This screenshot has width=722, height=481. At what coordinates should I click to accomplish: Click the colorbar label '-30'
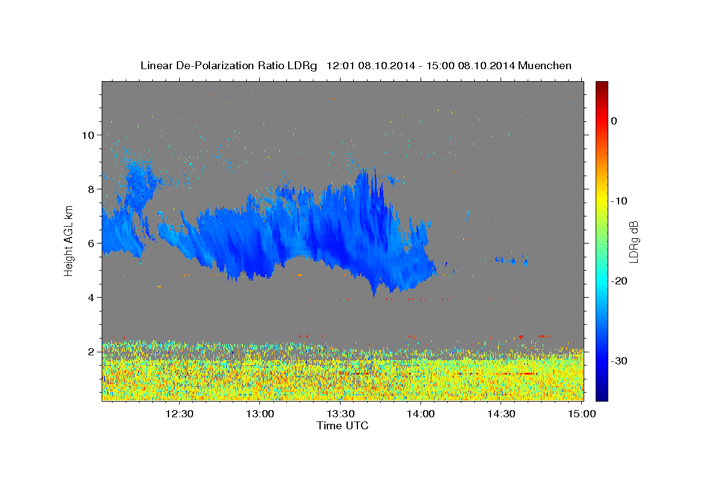(x=619, y=361)
